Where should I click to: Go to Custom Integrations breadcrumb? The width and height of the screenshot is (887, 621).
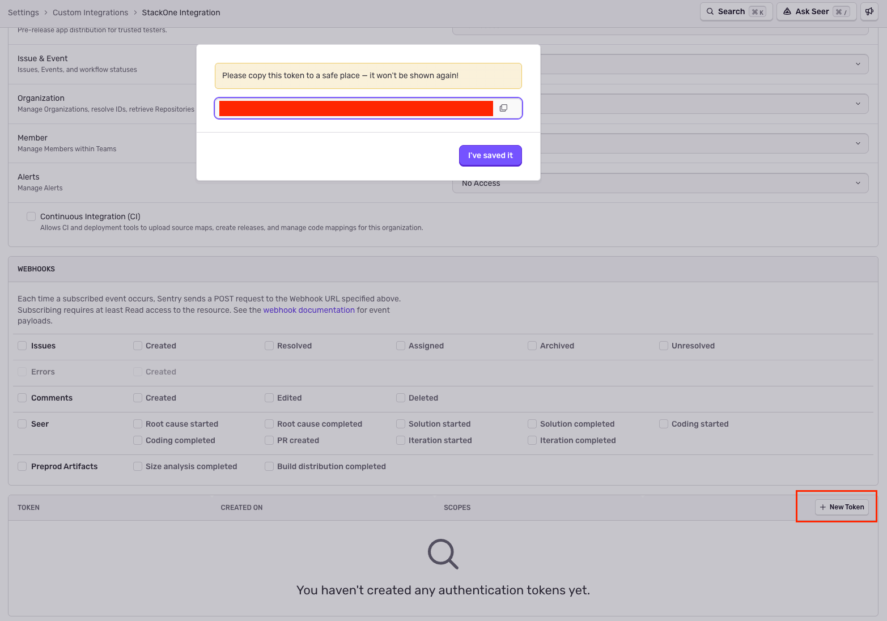pos(90,12)
